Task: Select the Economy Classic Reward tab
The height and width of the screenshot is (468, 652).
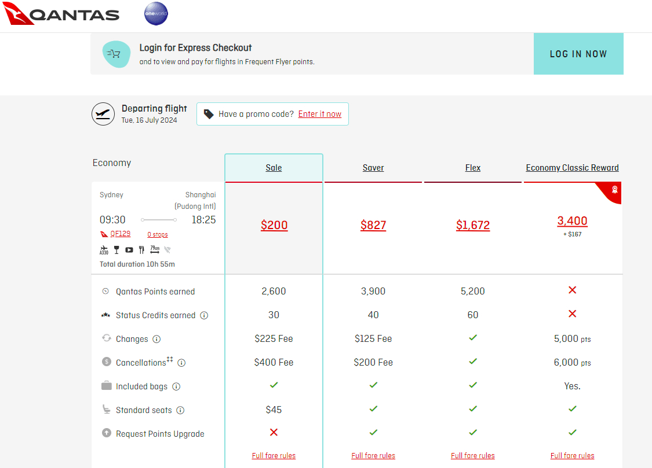Action: click(x=572, y=168)
